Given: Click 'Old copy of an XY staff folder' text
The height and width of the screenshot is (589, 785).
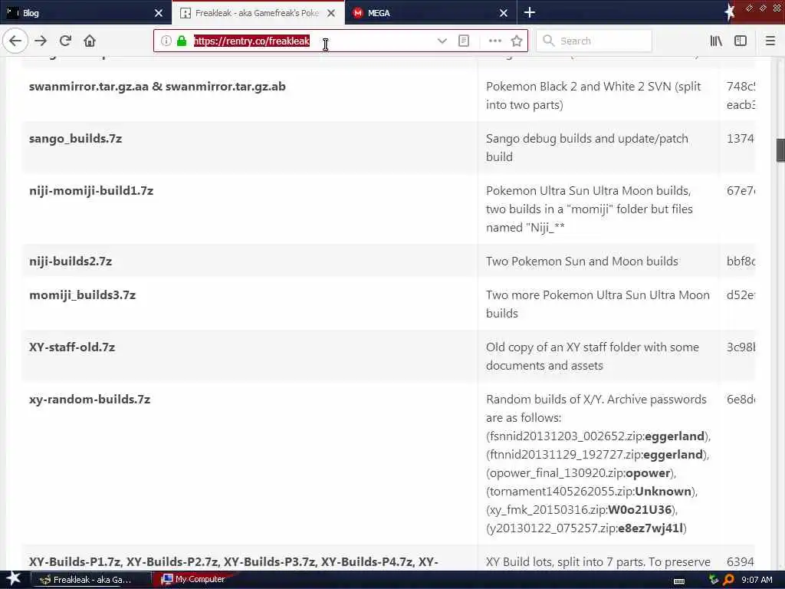Looking at the screenshot, I should 593,356.
